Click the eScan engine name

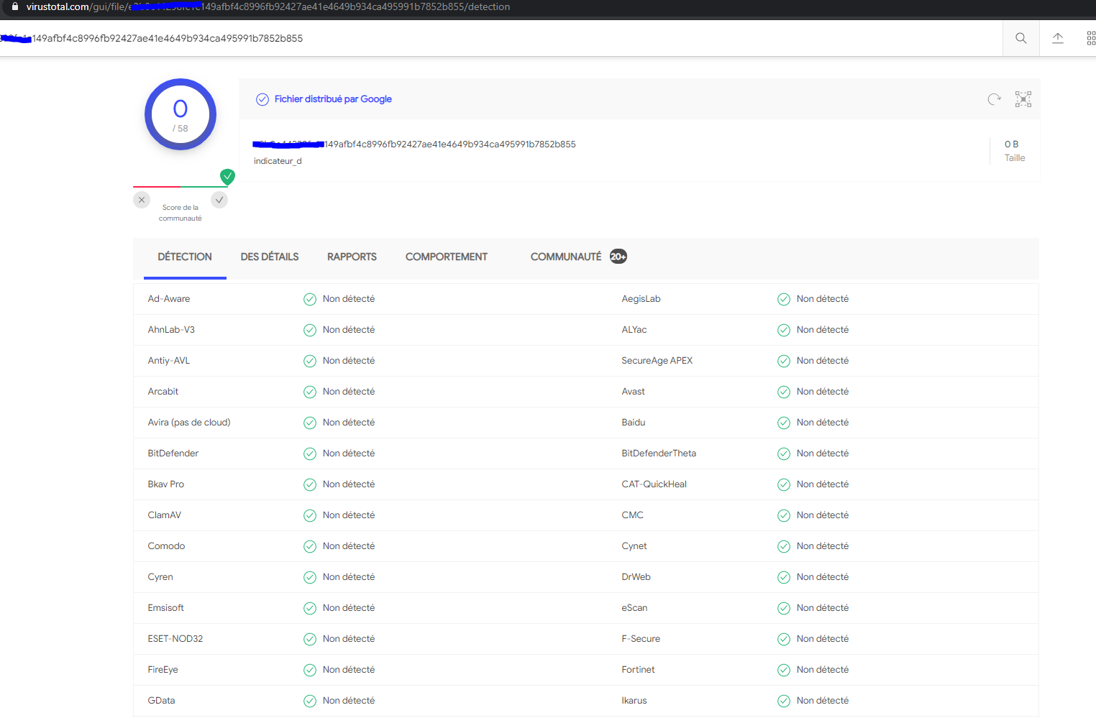(x=634, y=608)
